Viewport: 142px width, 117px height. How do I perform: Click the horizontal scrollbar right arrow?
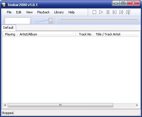point(137,105)
